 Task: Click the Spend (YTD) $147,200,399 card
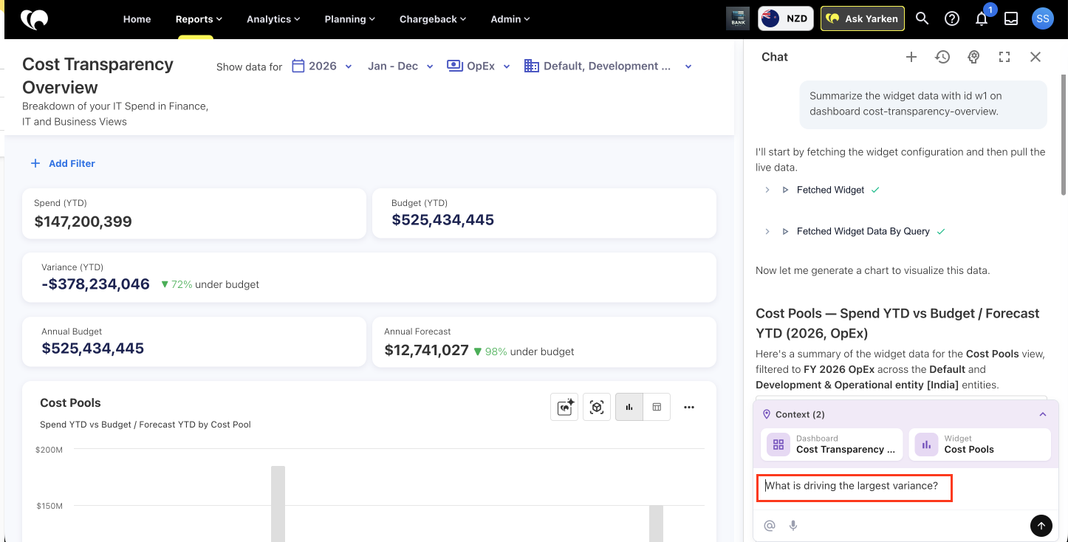tap(194, 213)
